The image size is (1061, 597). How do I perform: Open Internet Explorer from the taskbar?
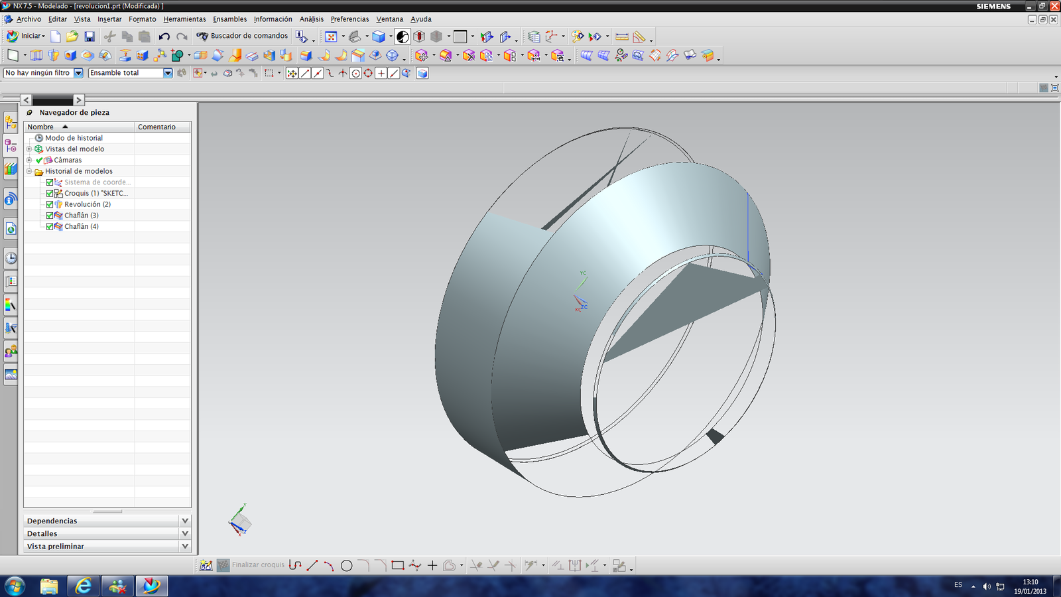point(84,586)
